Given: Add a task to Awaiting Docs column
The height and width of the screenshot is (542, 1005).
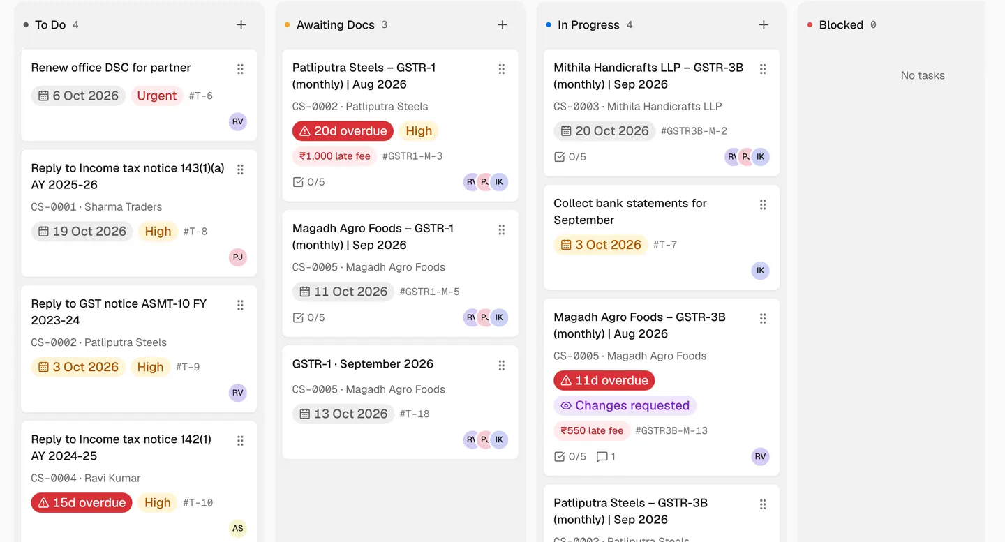Looking at the screenshot, I should 502,25.
